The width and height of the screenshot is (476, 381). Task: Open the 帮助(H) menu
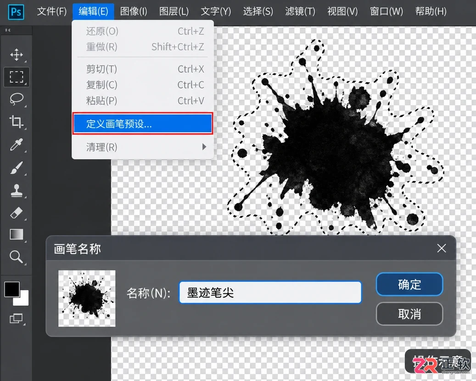(x=431, y=11)
